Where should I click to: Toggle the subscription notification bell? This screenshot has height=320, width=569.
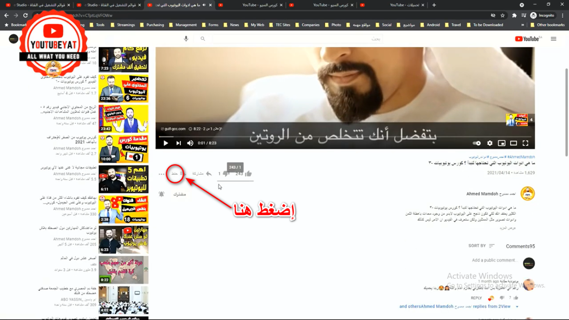point(162,194)
